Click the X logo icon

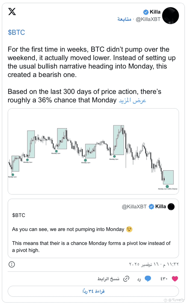[12, 12]
